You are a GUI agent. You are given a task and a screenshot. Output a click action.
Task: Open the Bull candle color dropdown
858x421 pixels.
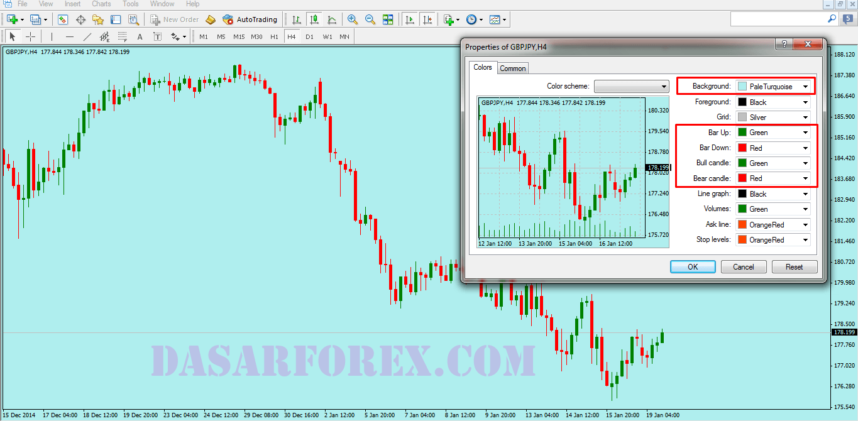click(773, 163)
